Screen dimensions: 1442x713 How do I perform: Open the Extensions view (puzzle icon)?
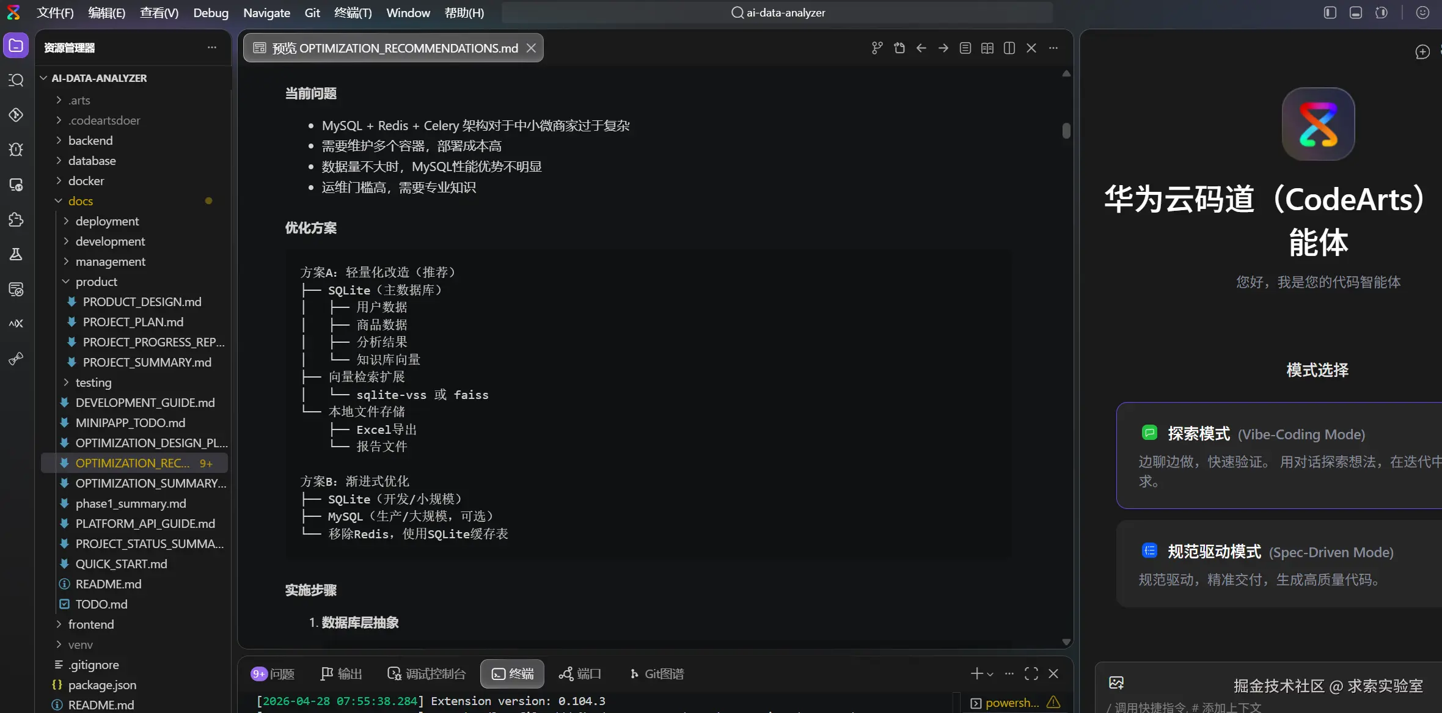point(16,219)
